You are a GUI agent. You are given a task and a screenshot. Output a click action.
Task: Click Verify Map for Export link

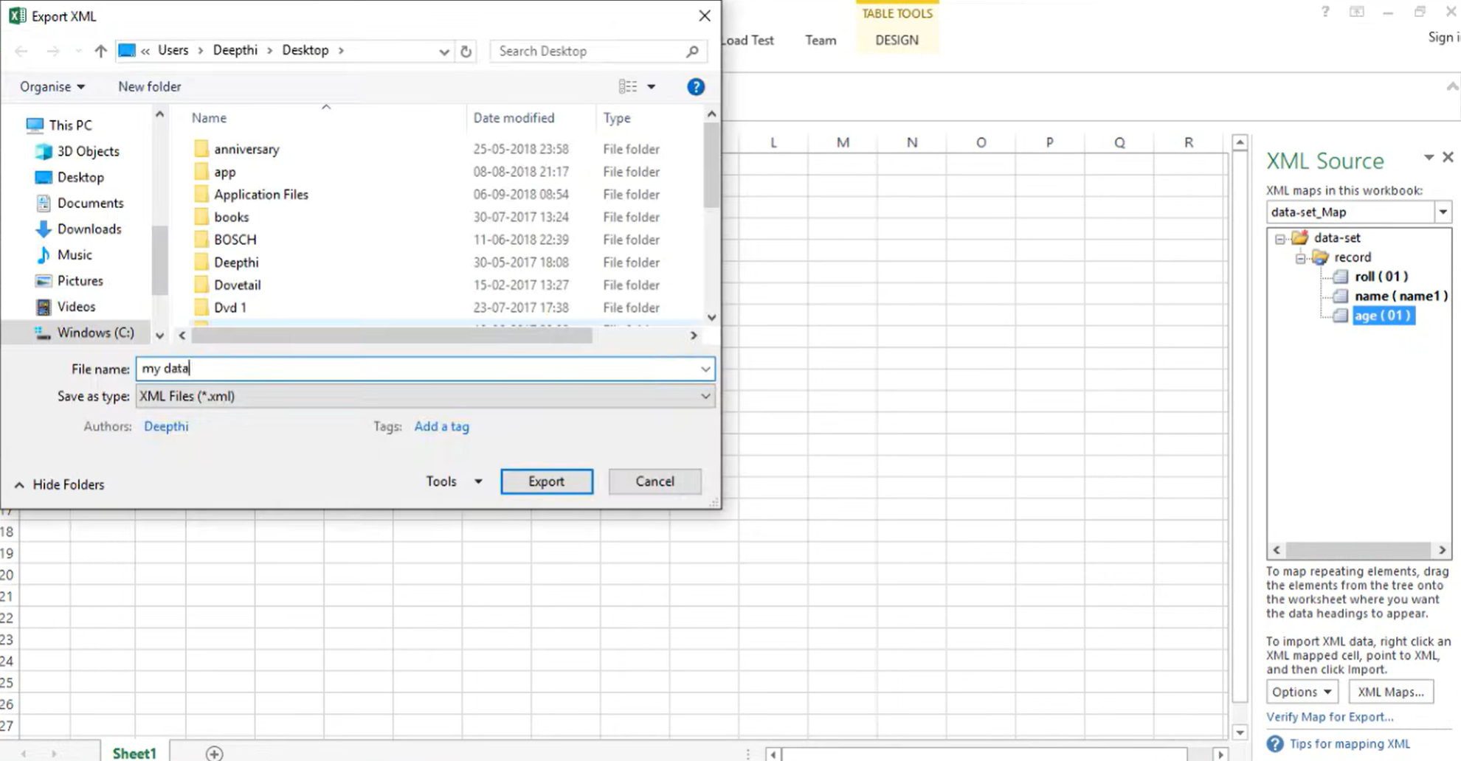click(1330, 717)
